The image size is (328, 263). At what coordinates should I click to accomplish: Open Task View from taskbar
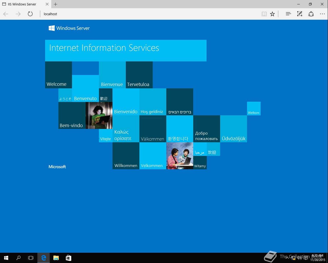(31, 258)
